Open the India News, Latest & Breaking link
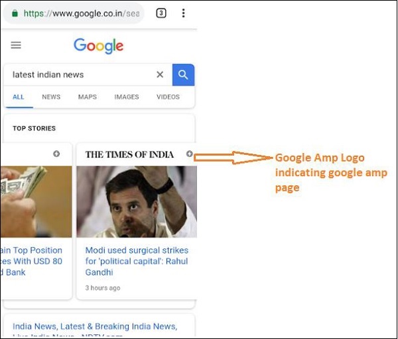 tap(95, 327)
